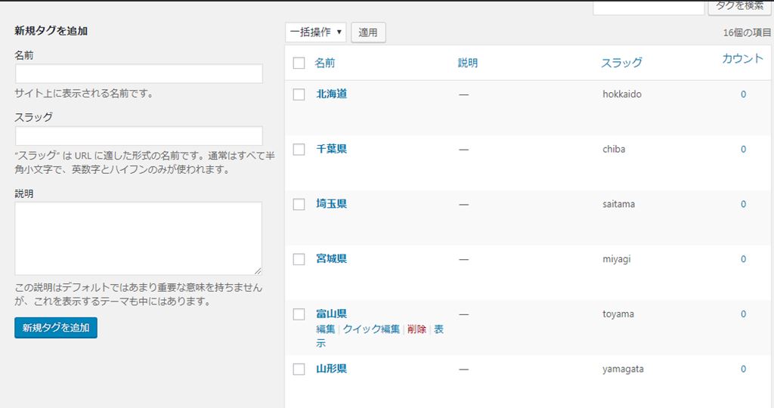Sort tags by 名前 column header
The image size is (774, 408).
coord(325,63)
